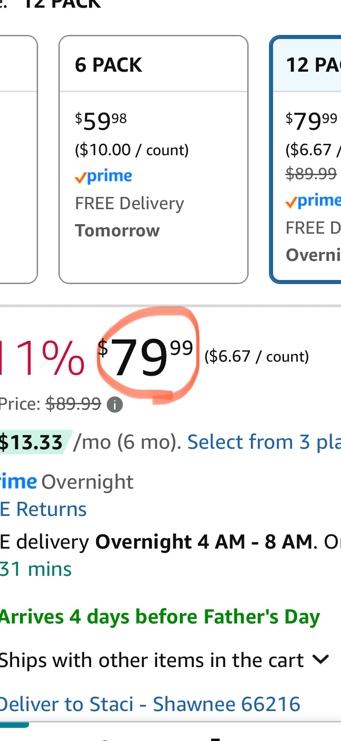Viewport: 341px width, 741px height.
Task: Click the info icon beside $89.99 list price
Action: point(115,404)
